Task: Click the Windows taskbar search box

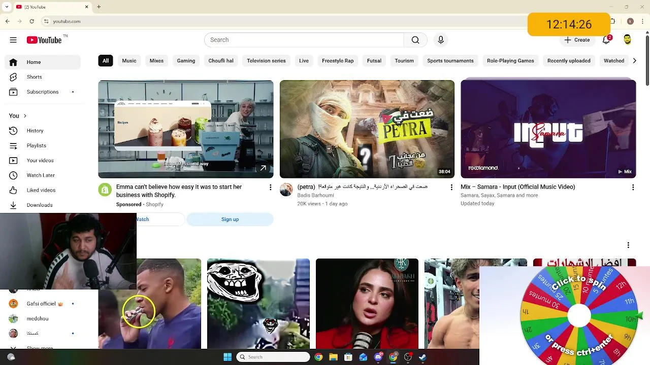Action: [x=274, y=357]
